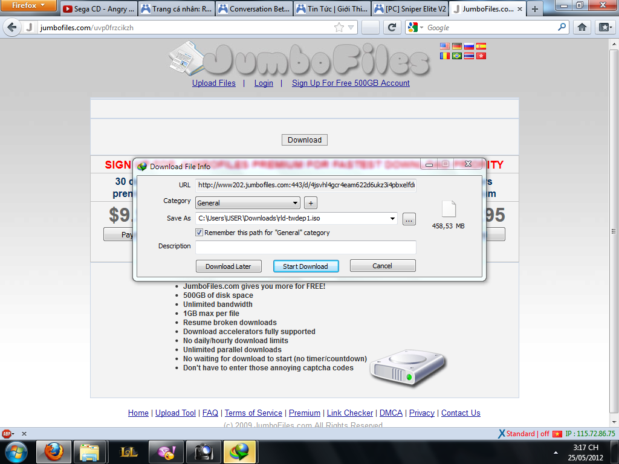Click the Google search box

pyautogui.click(x=490, y=28)
